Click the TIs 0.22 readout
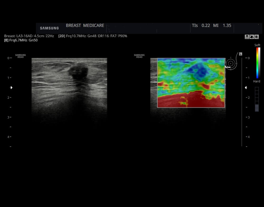The width and height of the screenshot is (264, 207). (201, 26)
